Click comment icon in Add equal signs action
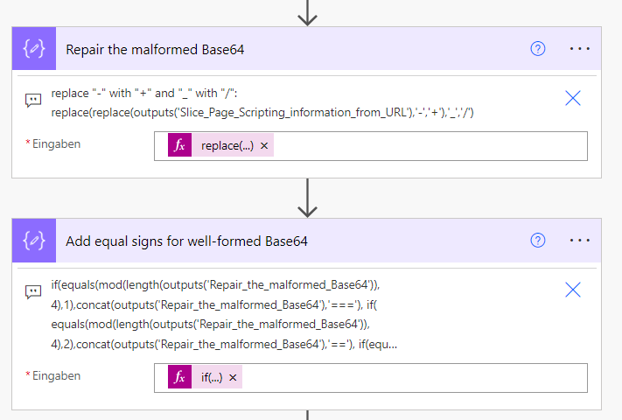This screenshot has height=420, width=622. 33,291
